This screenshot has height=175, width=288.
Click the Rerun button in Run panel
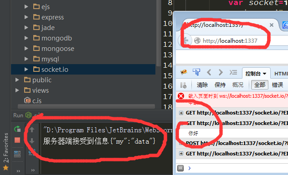tap(17, 129)
